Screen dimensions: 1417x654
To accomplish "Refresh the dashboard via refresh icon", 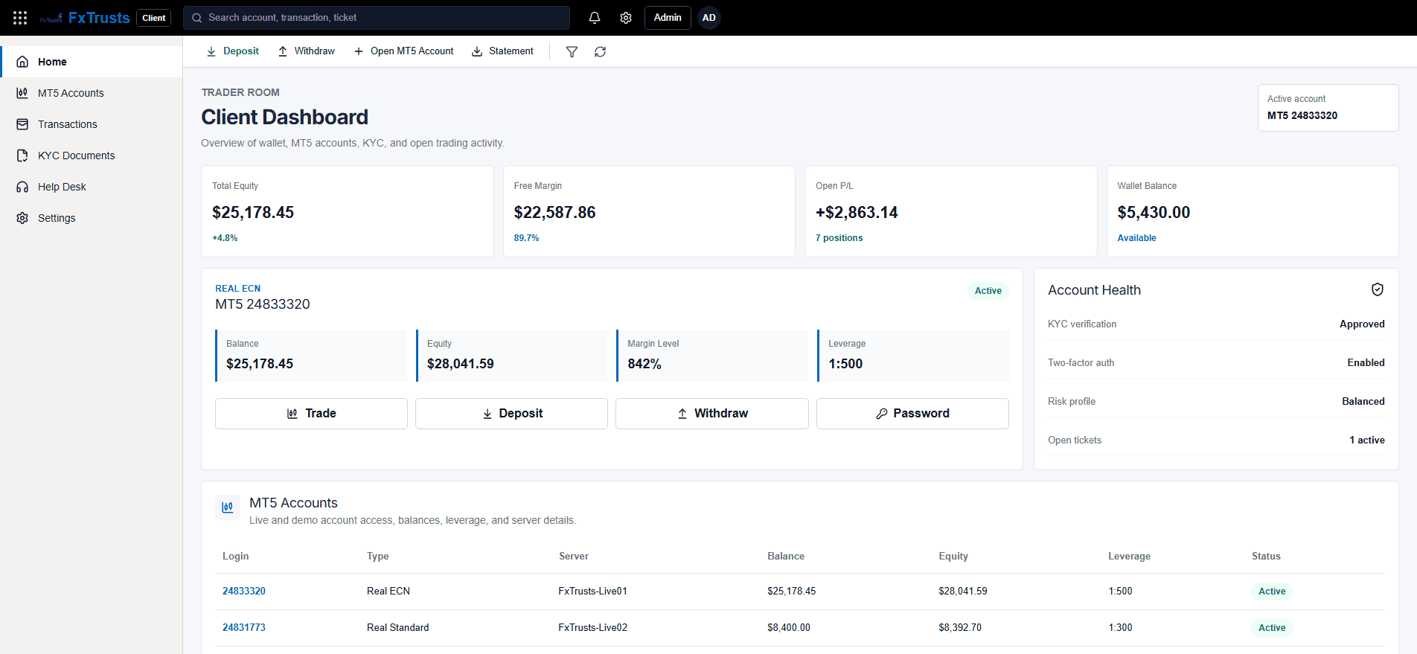I will pyautogui.click(x=601, y=51).
